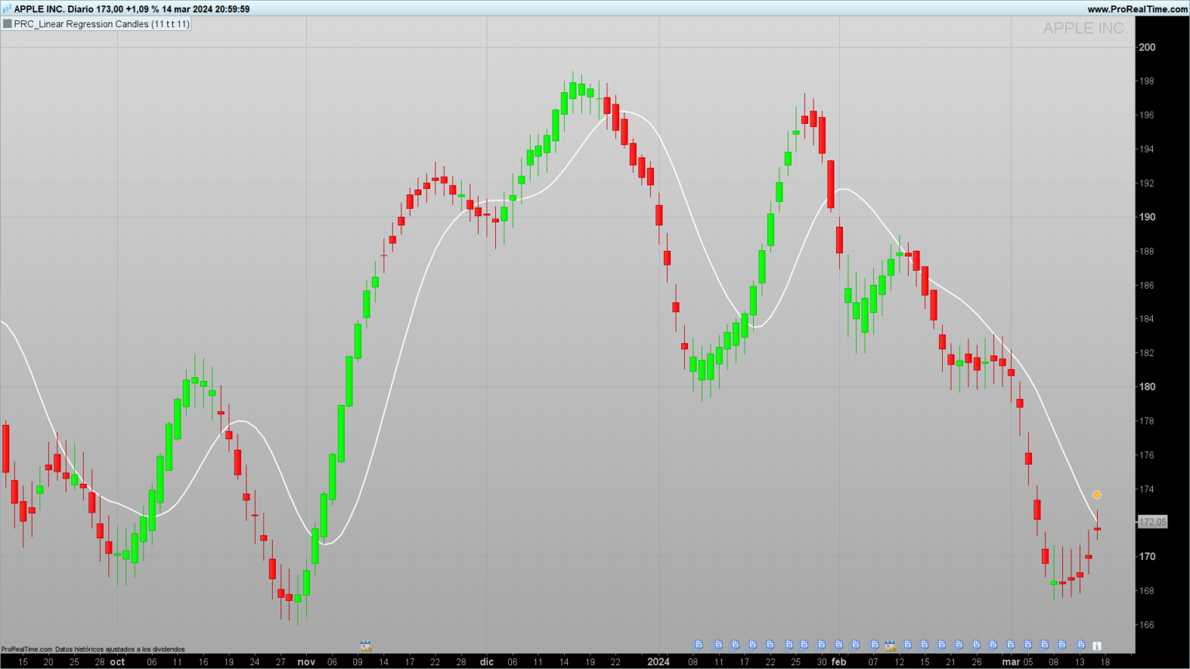Image resolution: width=1190 pixels, height=669 pixels.
Task: Click the Datos históricos ajustados a los dividendos note
Action: [120, 650]
